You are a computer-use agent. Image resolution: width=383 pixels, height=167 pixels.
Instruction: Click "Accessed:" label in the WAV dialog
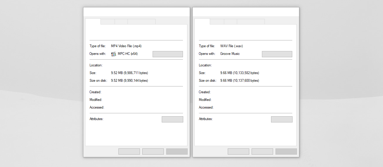tap(206, 107)
